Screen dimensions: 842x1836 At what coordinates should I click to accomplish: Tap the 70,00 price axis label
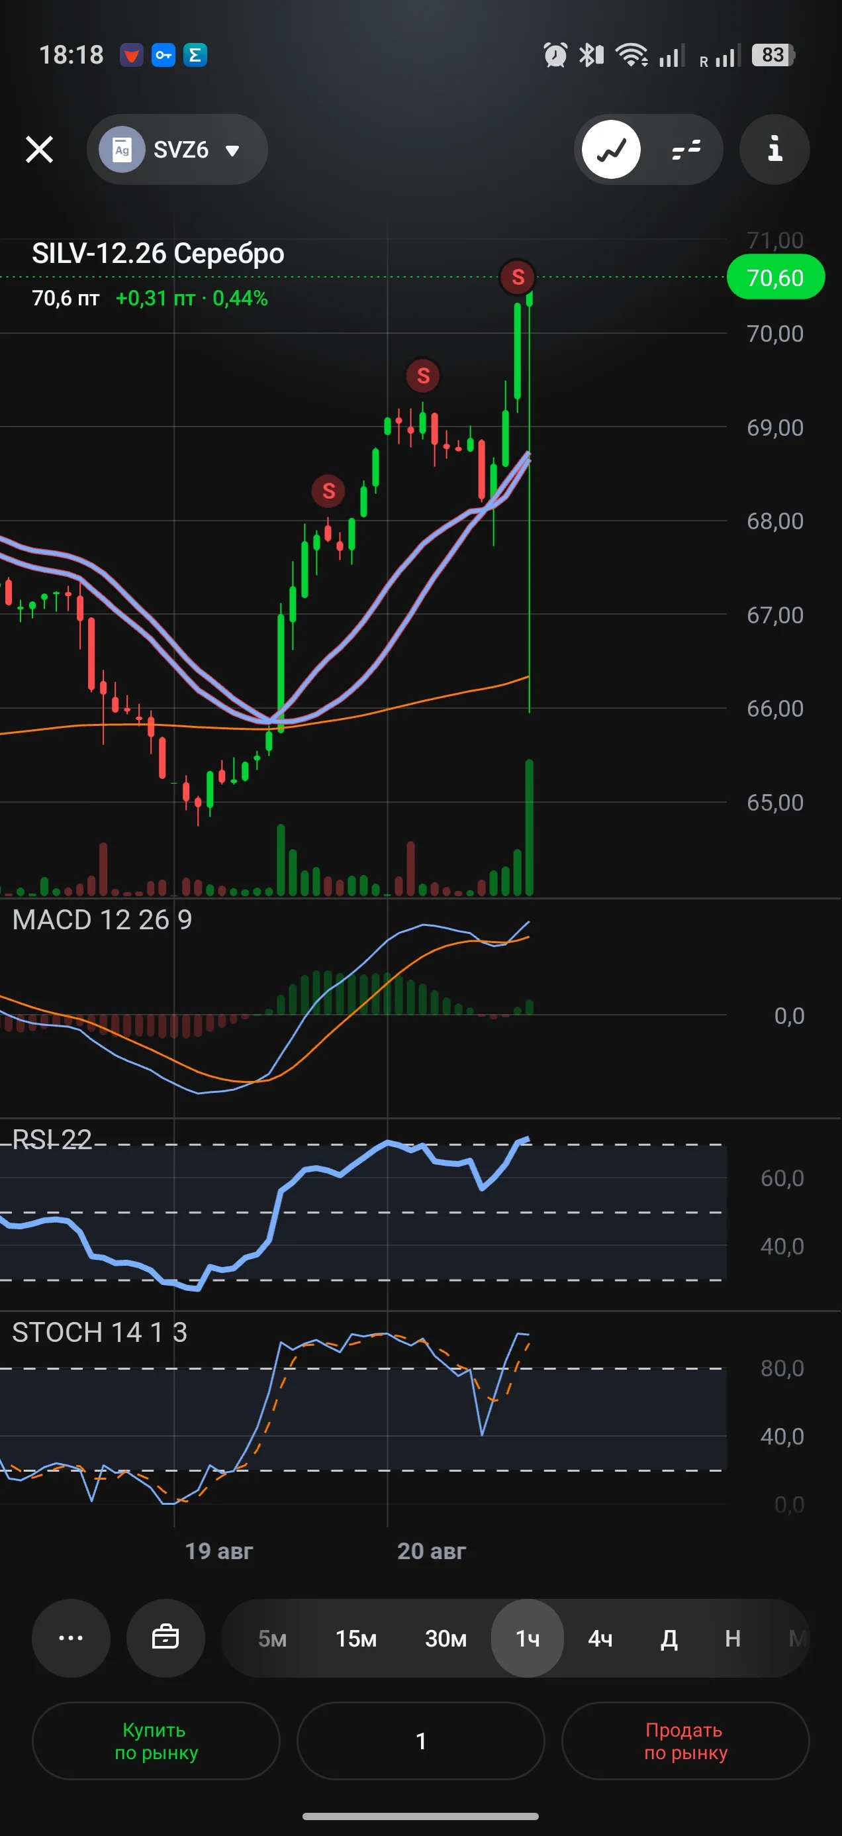pyautogui.click(x=775, y=334)
